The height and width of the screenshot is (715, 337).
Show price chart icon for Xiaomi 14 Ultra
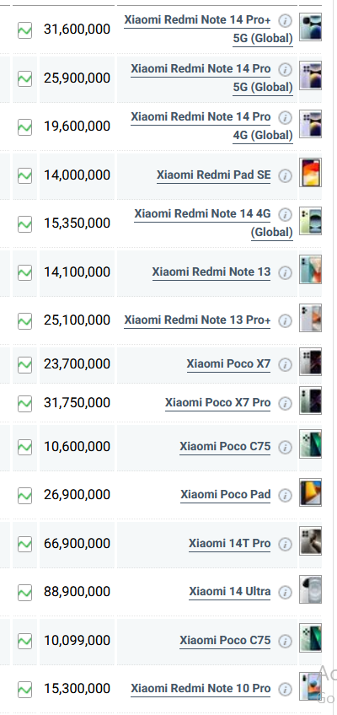pos(24,593)
